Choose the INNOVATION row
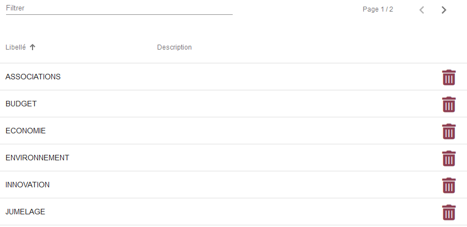This screenshot has height=227, width=467. [28, 185]
